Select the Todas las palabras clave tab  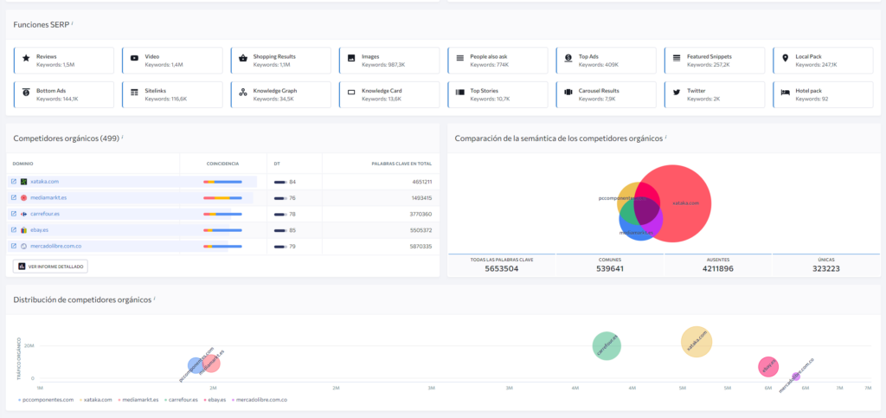pos(502,264)
